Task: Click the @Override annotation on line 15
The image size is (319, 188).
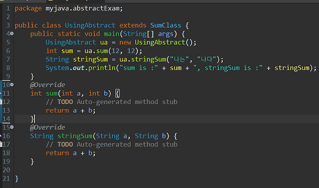Action: click(47, 127)
